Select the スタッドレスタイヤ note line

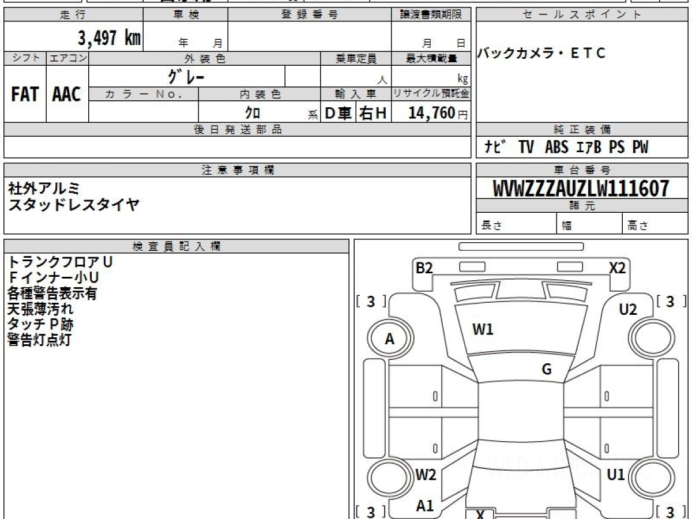coord(74,204)
